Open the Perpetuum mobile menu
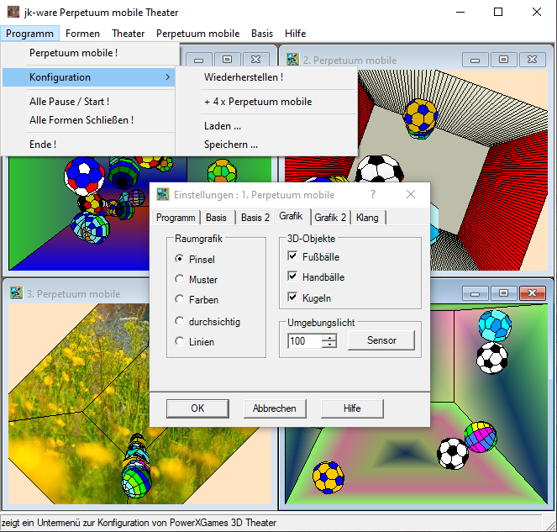This screenshot has width=557, height=532. tap(198, 34)
